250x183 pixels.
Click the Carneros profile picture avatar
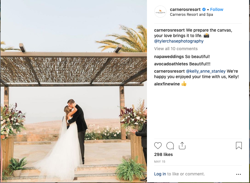tap(160, 12)
